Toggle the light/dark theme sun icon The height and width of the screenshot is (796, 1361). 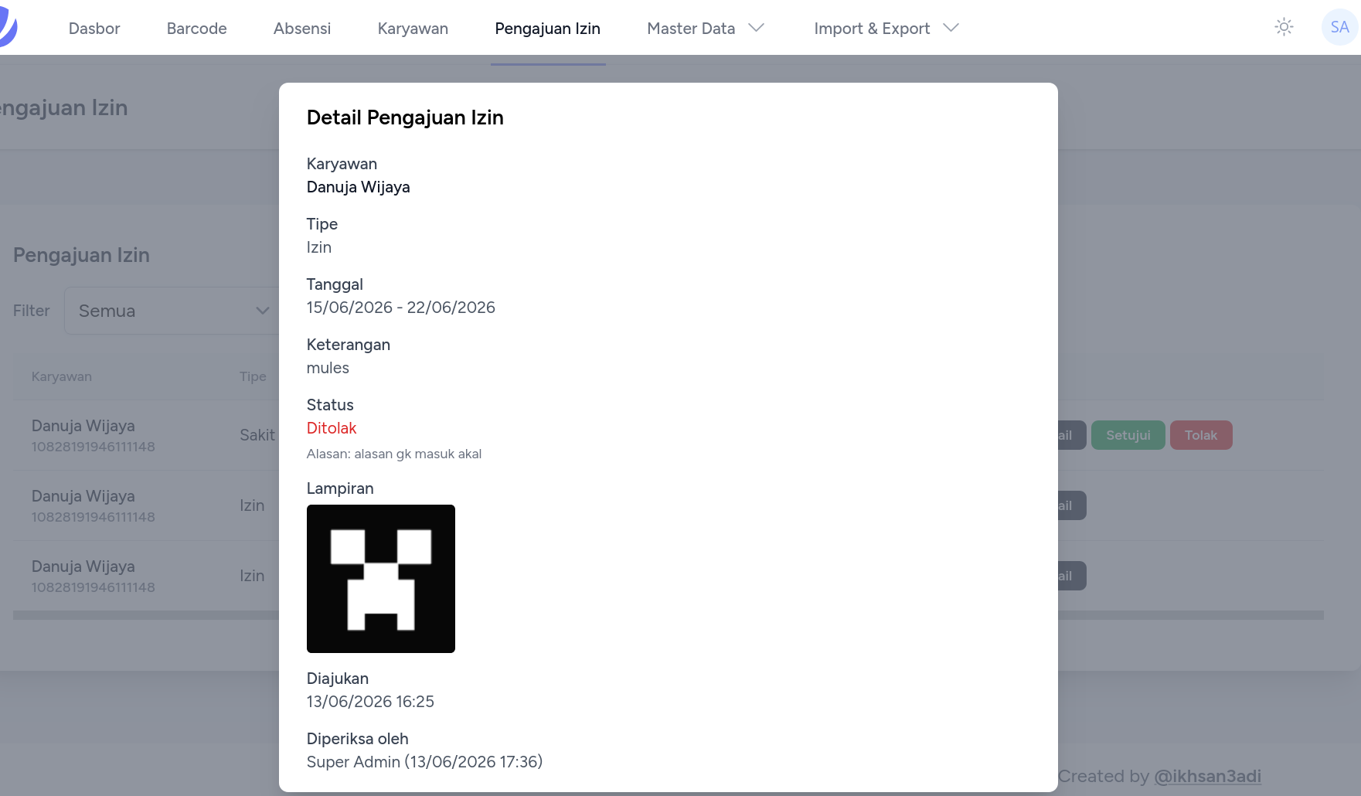click(x=1284, y=27)
